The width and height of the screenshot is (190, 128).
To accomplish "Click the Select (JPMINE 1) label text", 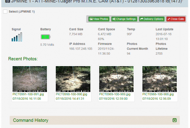I will tap(22, 11).
